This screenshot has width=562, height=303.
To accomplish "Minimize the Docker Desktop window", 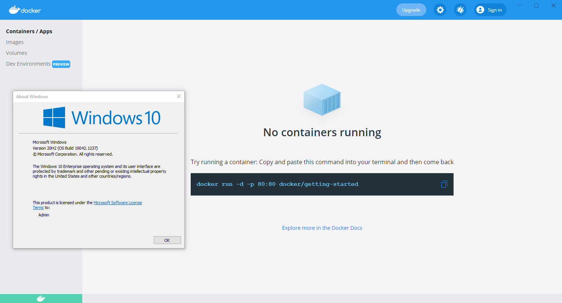I will [519, 5].
